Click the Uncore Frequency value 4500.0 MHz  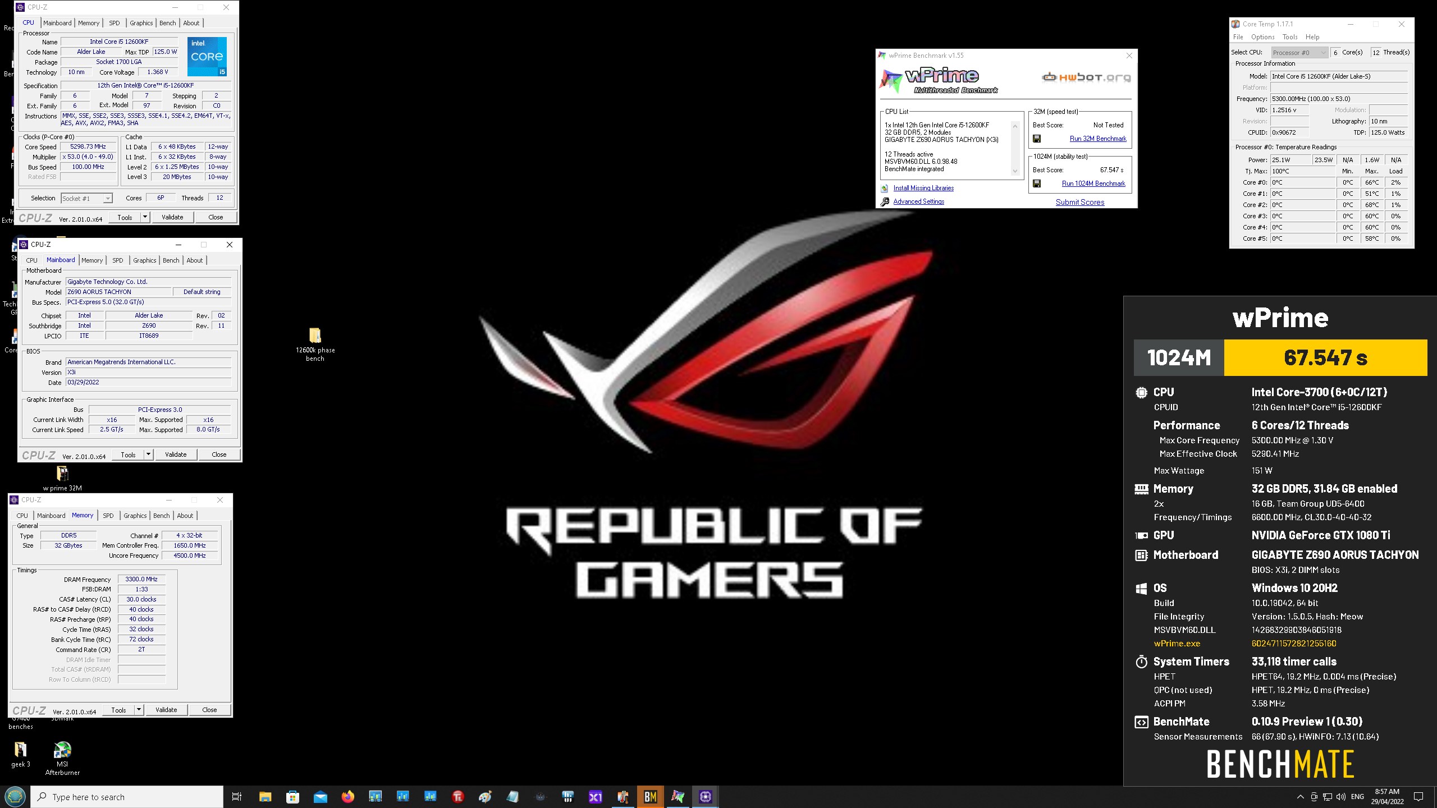[190, 555]
